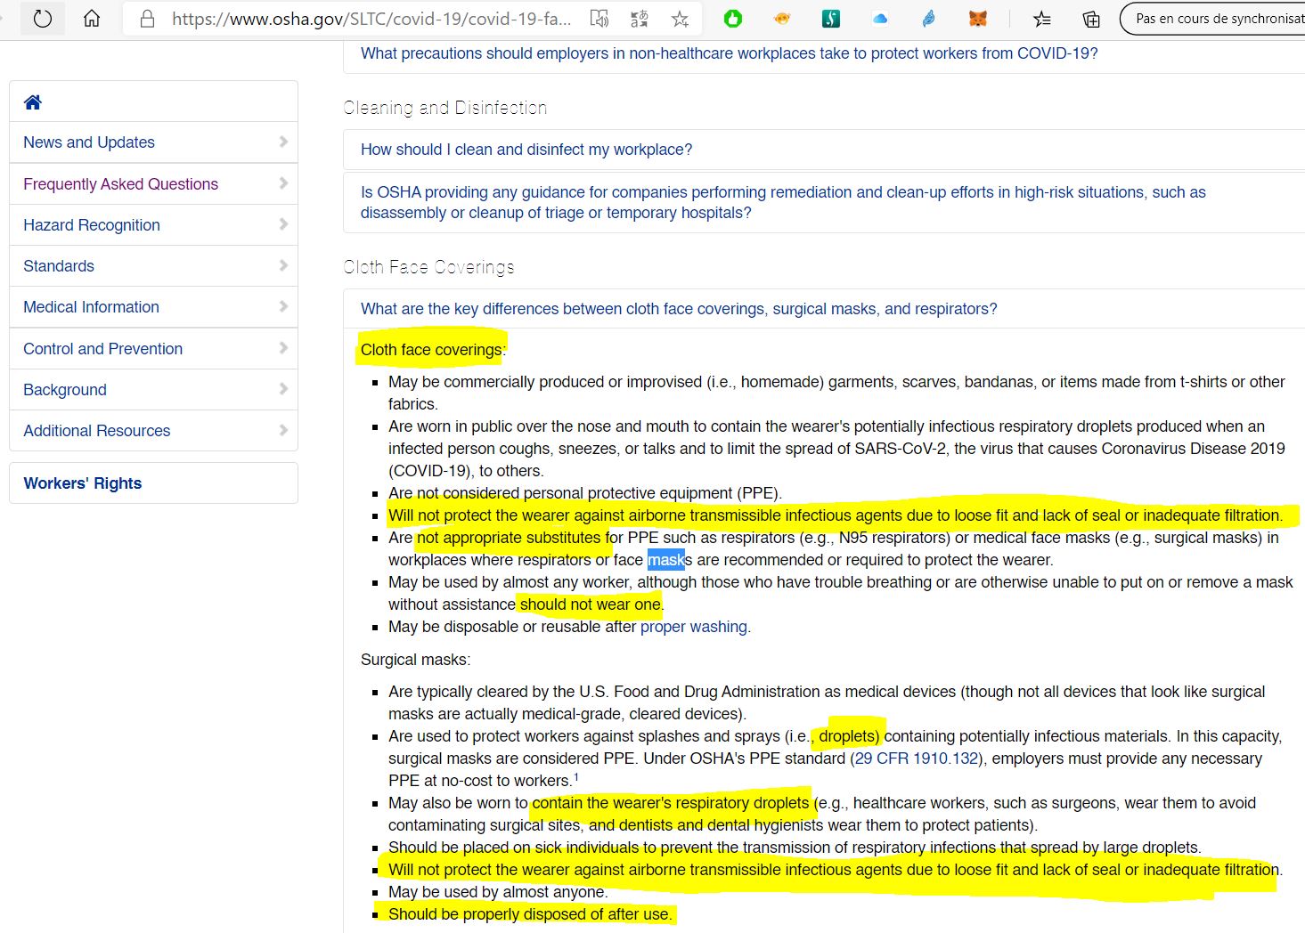Click the 'Cloth Face Coverings' section heading
Image resolution: width=1305 pixels, height=933 pixels.
coord(429,267)
